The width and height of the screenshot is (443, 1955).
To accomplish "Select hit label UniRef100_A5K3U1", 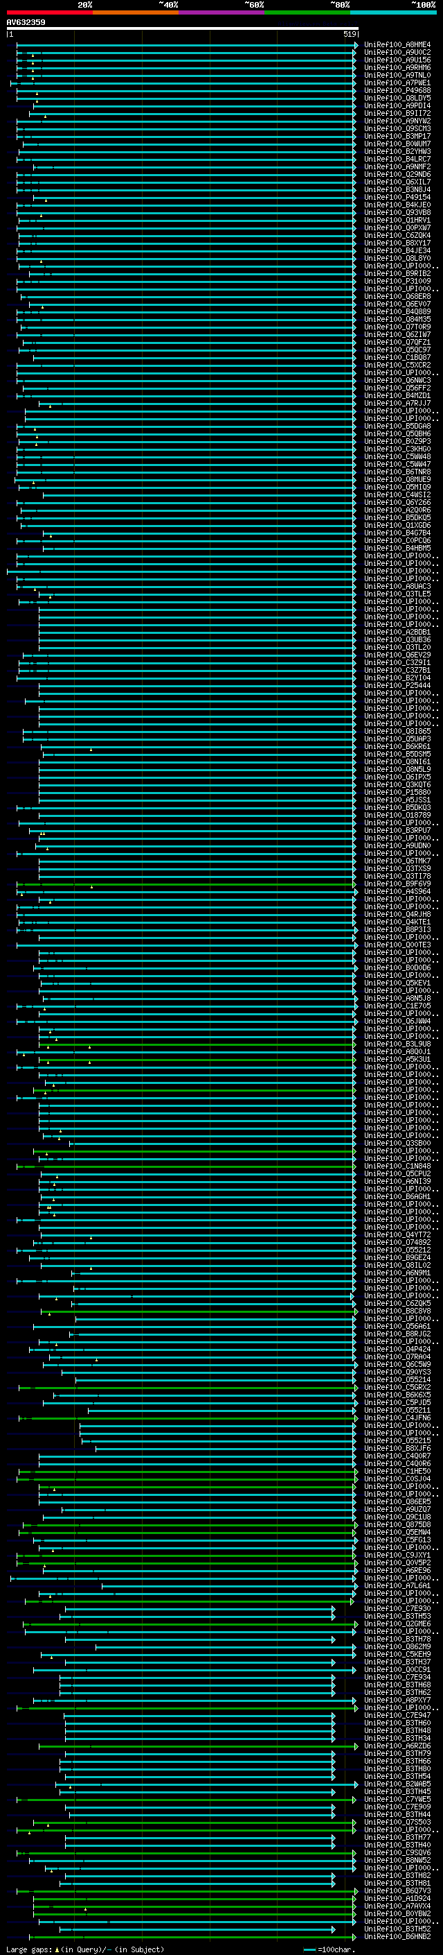I will coord(397,1059).
